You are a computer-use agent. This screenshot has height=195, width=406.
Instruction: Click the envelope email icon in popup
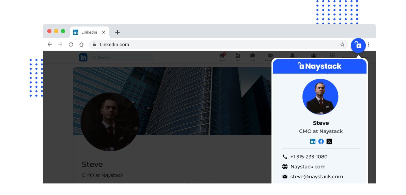tap(285, 177)
